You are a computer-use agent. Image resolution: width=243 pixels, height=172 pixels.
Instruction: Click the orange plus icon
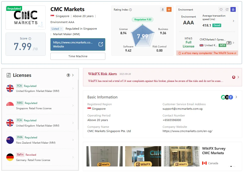point(169,10)
